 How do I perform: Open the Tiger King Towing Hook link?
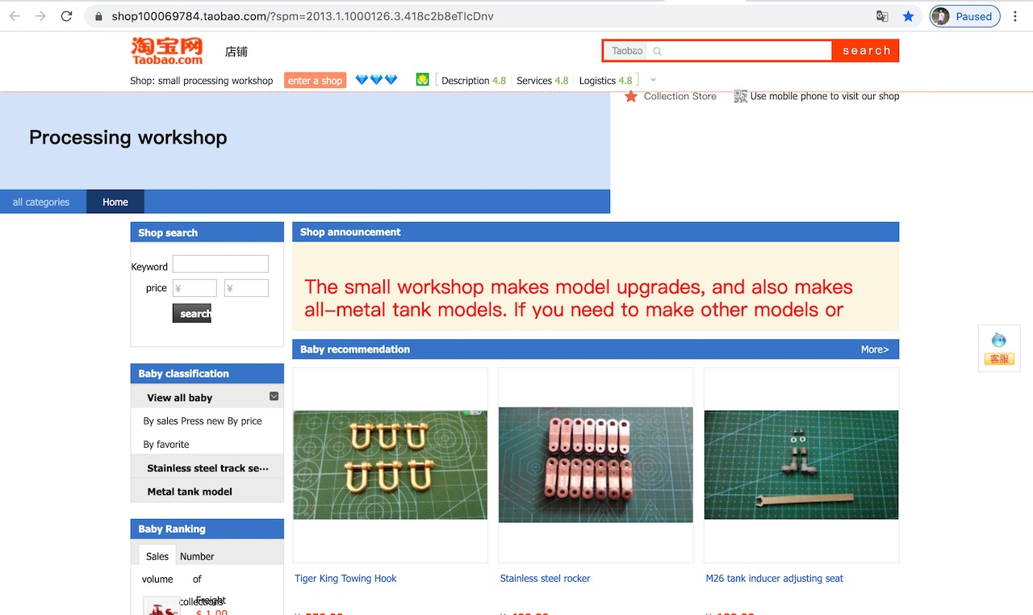(345, 578)
